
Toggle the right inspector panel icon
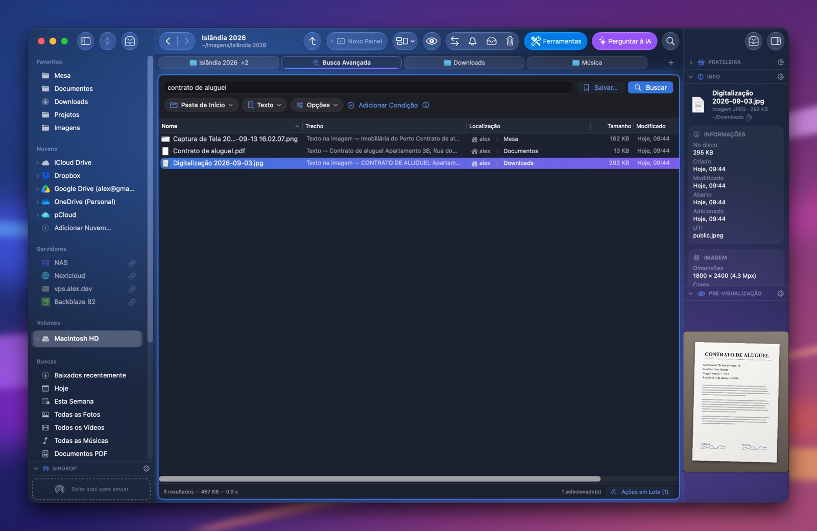[x=776, y=41]
